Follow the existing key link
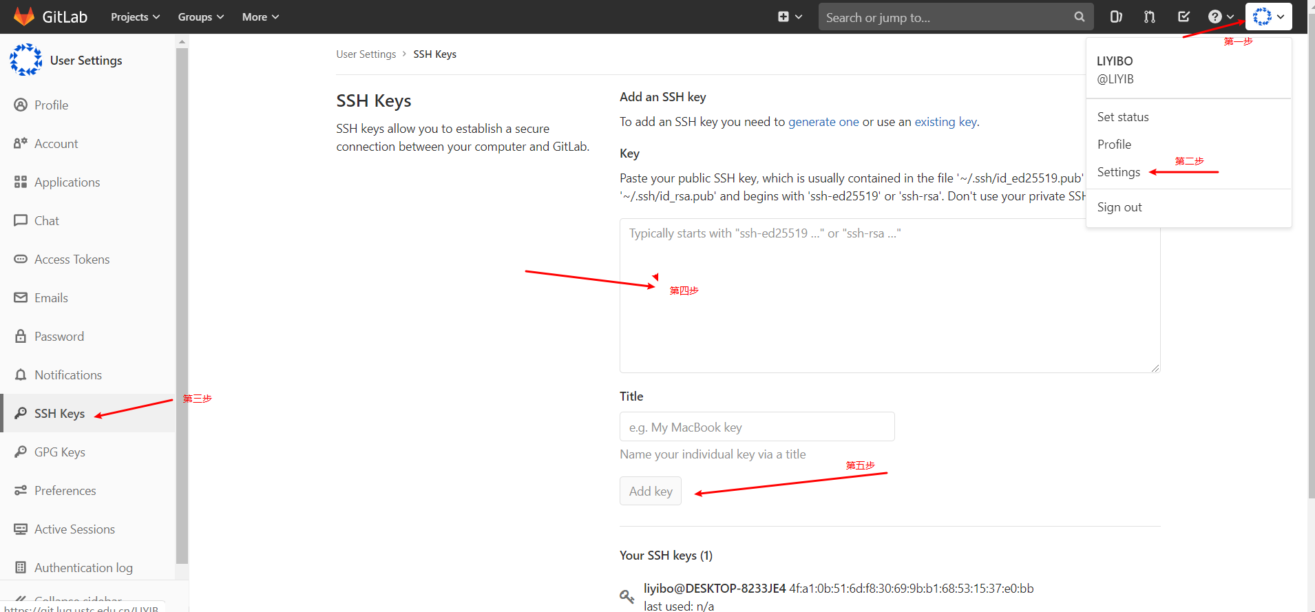The width and height of the screenshot is (1315, 612). (945, 122)
